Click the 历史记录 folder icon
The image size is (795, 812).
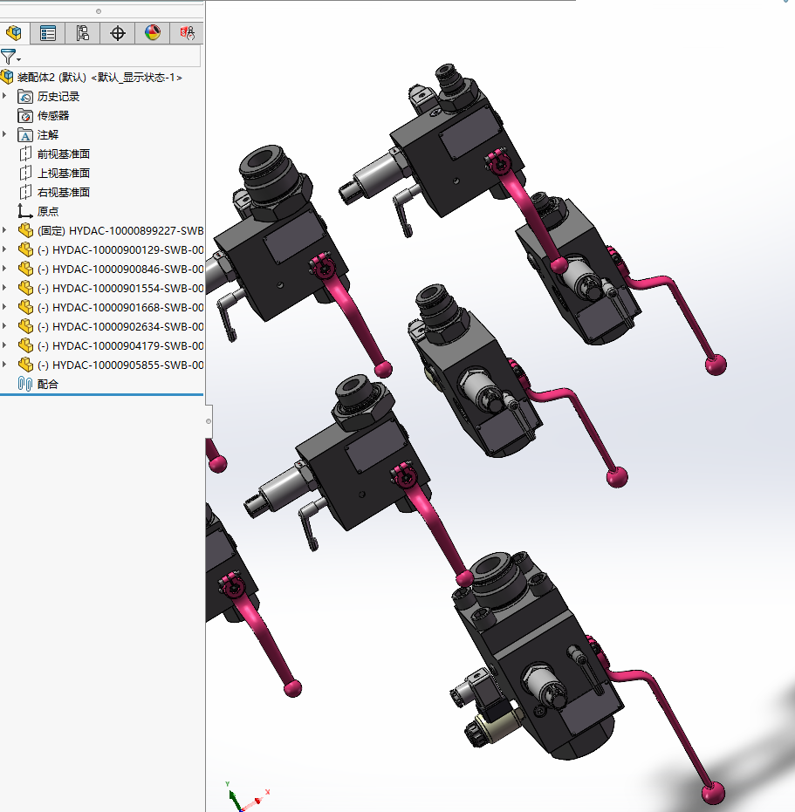tap(25, 96)
